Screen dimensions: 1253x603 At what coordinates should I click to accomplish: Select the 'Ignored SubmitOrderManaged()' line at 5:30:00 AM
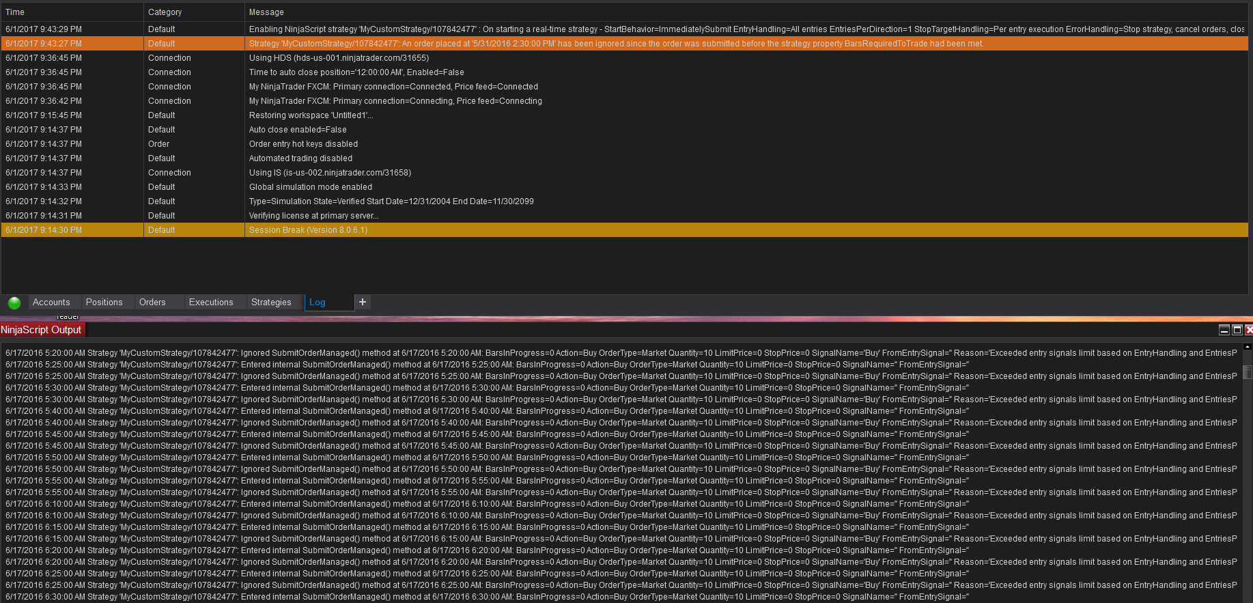[621, 399]
